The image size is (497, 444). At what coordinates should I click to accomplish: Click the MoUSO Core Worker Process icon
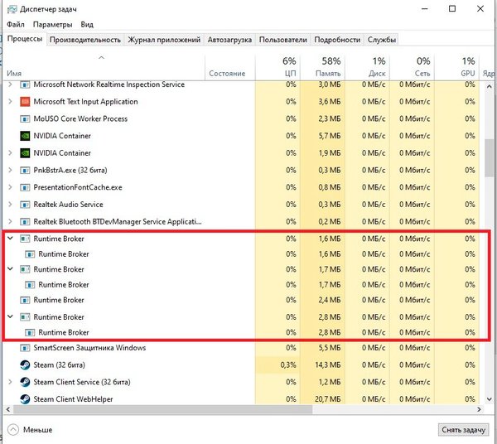pos(24,118)
